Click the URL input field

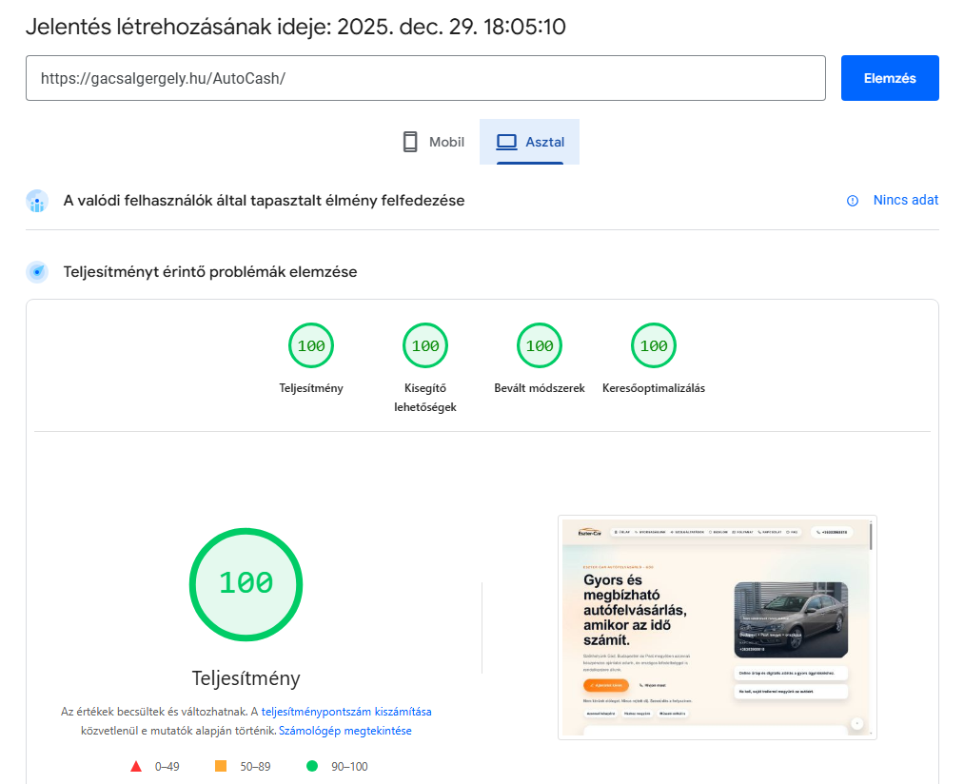point(425,78)
